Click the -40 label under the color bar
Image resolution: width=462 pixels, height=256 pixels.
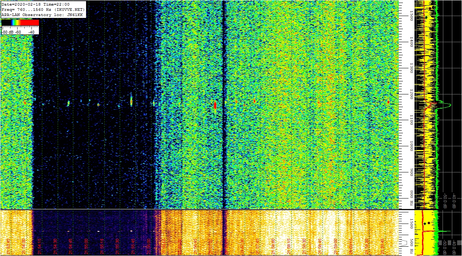point(31,32)
